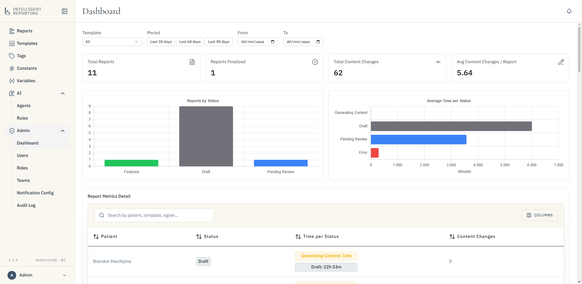Go to Templates in the sidebar
This screenshot has width=582, height=284.
pos(27,44)
